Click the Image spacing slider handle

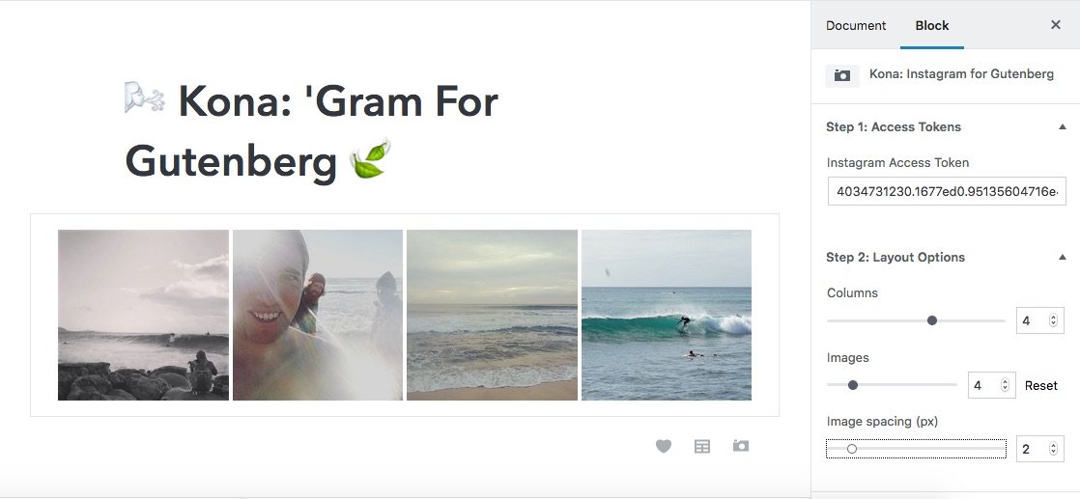(852, 449)
